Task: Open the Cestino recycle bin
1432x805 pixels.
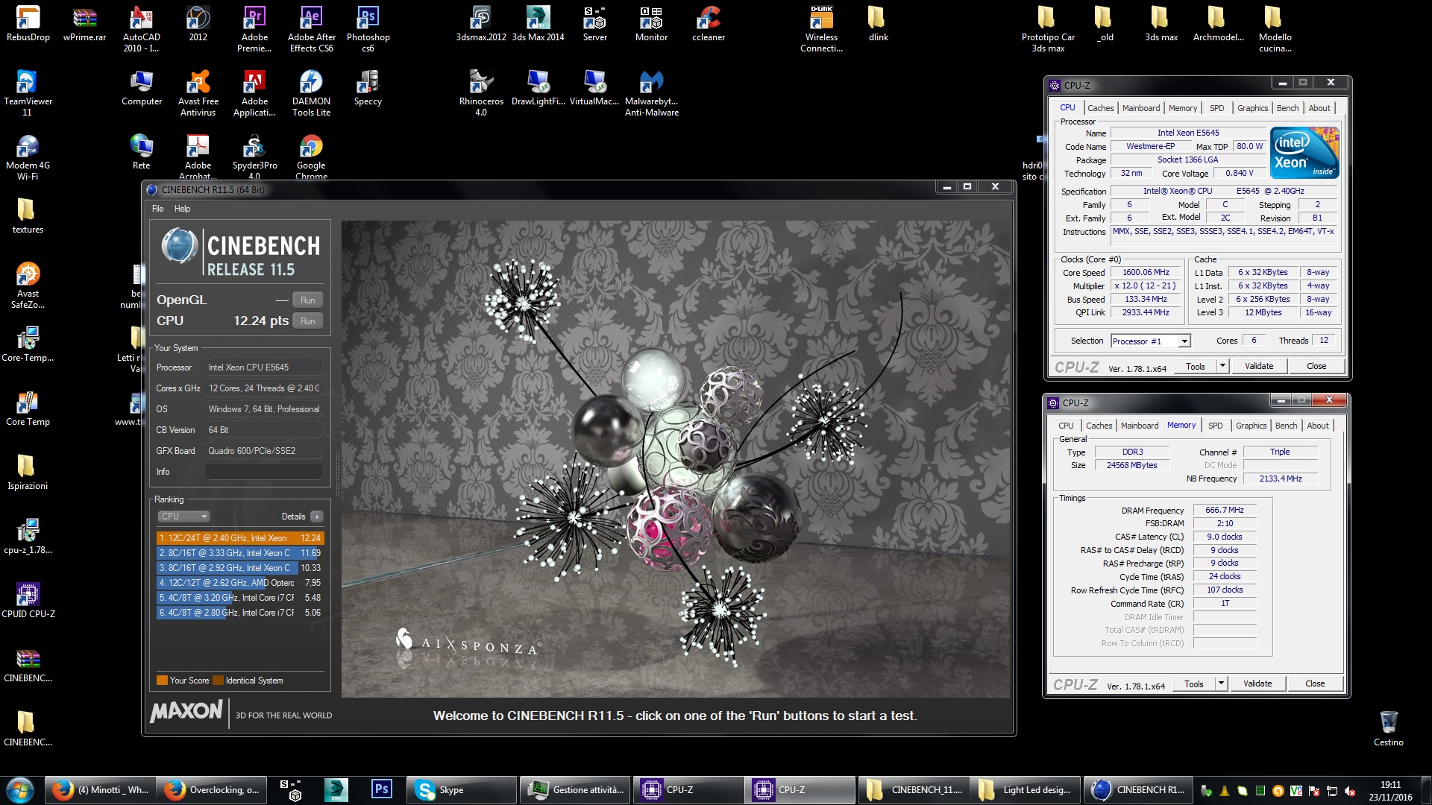Action: click(1388, 729)
